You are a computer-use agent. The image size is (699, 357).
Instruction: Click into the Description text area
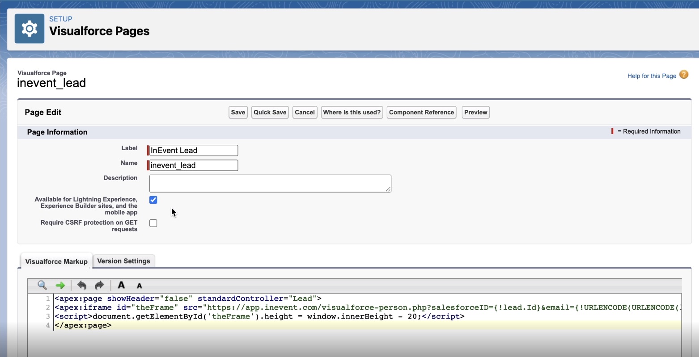pos(270,183)
